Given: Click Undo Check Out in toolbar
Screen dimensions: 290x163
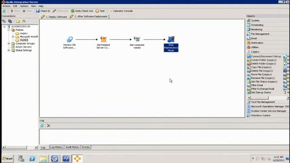Looking at the screenshot, I should click(x=82, y=11).
